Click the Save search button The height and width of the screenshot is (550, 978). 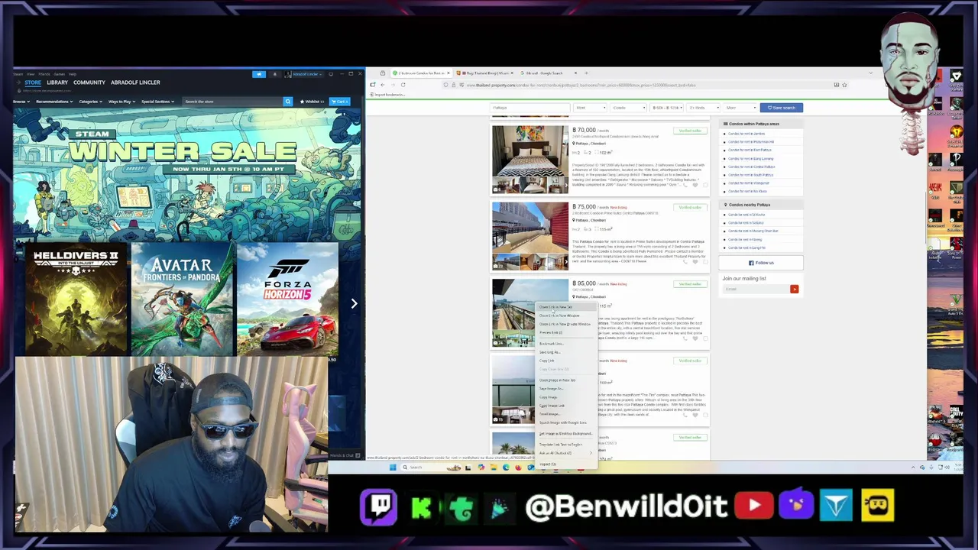[782, 108]
